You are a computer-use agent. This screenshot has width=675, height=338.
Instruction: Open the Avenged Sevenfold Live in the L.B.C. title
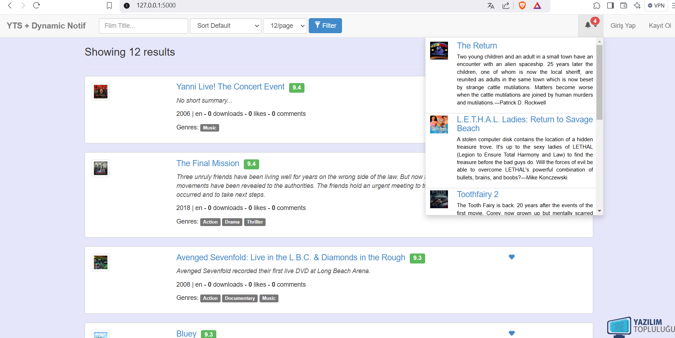[x=291, y=257]
